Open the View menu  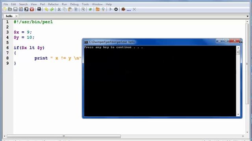point(34,4)
